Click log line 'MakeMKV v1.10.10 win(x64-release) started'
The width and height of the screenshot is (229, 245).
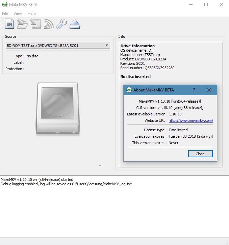[x=37, y=180]
